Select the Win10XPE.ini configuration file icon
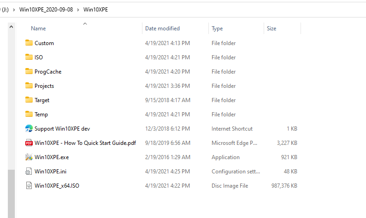This screenshot has width=366, height=218. [29, 172]
